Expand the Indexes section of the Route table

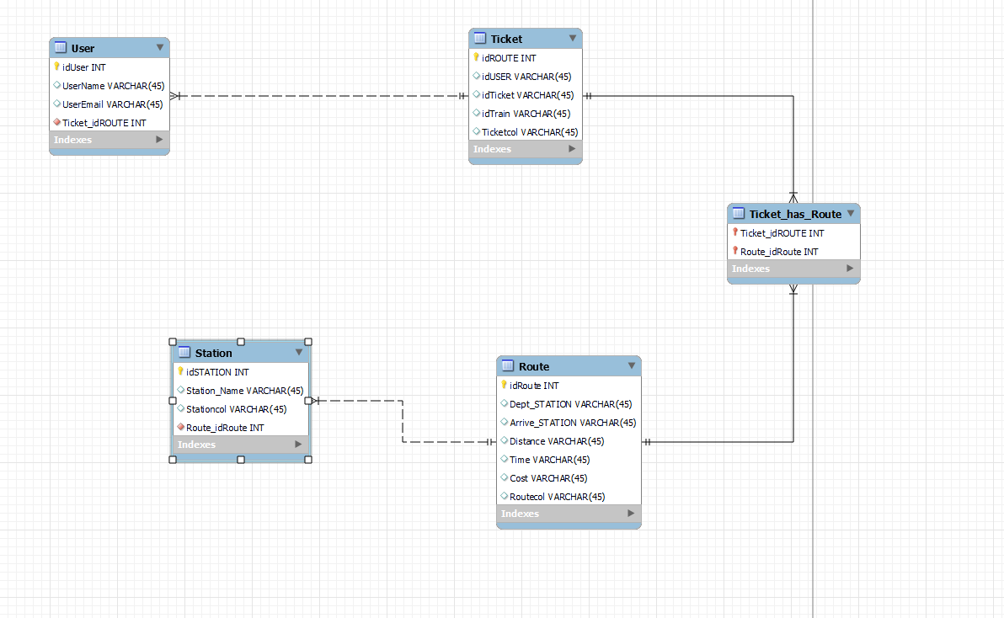[633, 514]
